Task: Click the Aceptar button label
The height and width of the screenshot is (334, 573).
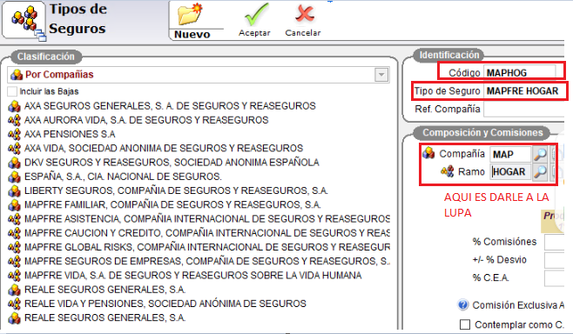Action: [254, 33]
